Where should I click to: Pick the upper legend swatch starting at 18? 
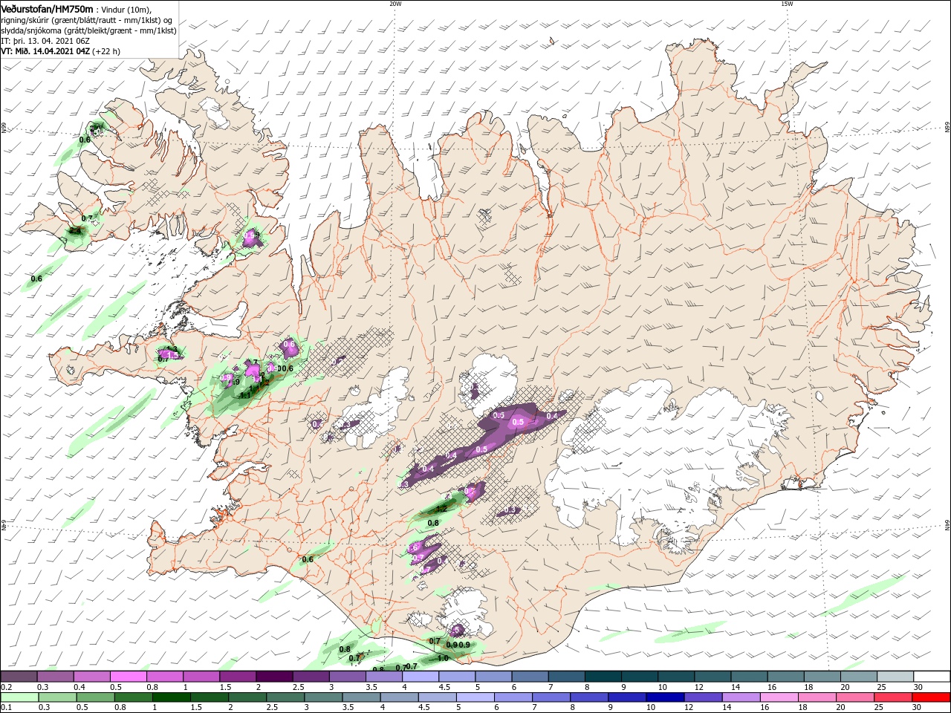click(x=822, y=677)
